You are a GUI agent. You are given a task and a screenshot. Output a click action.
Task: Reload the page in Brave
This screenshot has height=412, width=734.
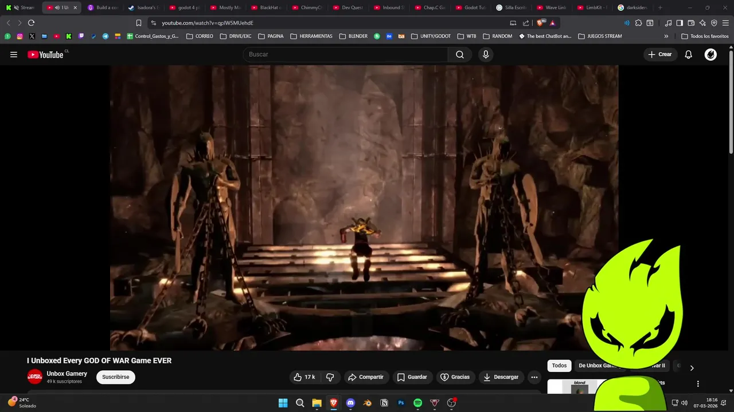click(31, 23)
